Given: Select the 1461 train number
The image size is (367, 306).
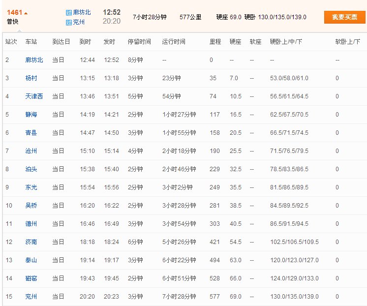Looking at the screenshot, I should tap(14, 12).
